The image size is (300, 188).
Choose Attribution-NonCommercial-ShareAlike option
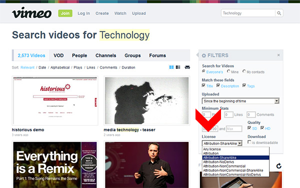click(235, 170)
